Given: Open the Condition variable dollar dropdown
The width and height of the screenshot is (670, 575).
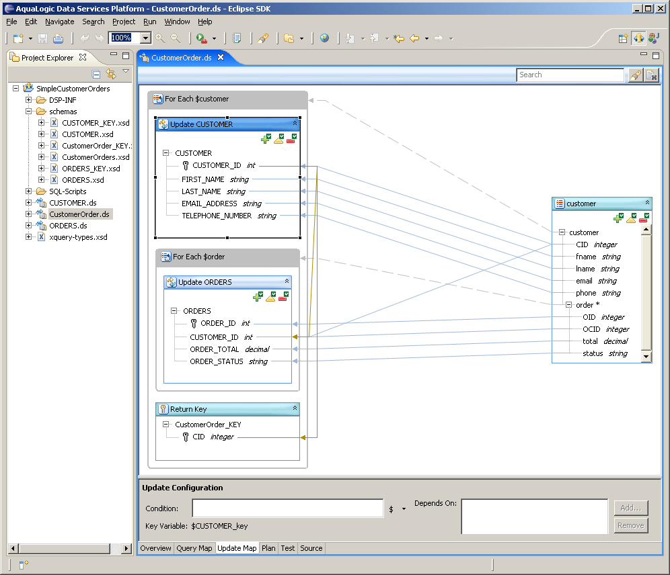Looking at the screenshot, I should pyautogui.click(x=404, y=509).
